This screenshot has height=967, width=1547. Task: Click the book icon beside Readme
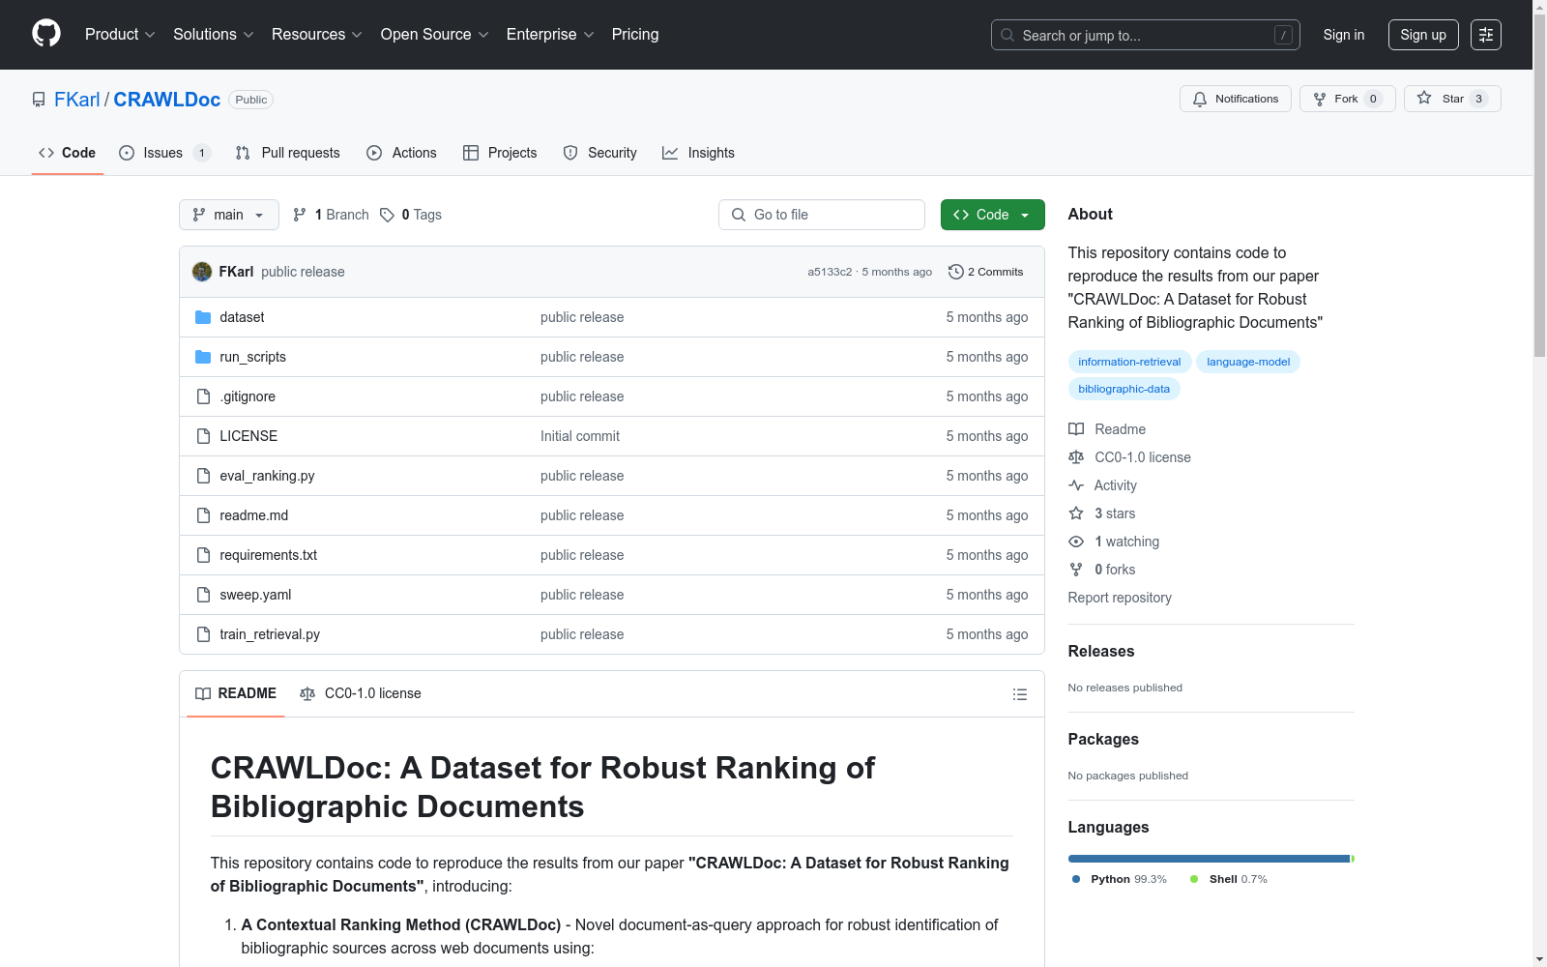click(1076, 429)
